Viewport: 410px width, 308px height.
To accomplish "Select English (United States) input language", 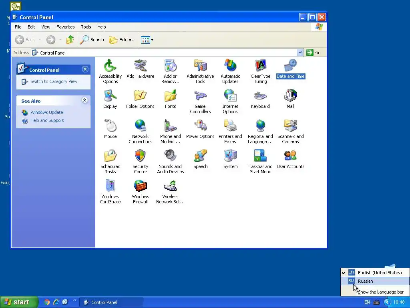I will pyautogui.click(x=375, y=273).
